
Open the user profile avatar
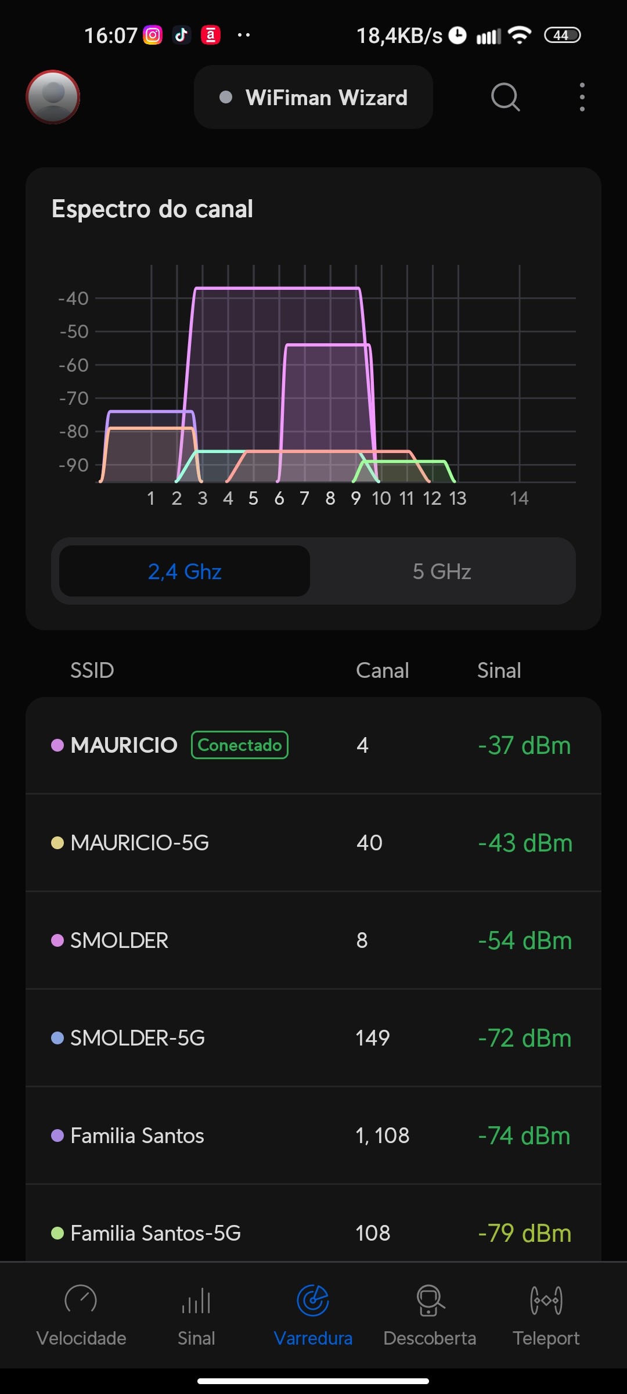click(x=53, y=97)
